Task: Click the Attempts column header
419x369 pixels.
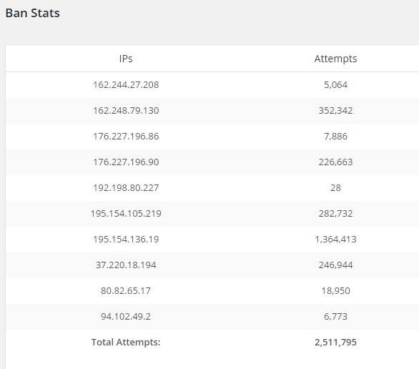Action: point(335,59)
